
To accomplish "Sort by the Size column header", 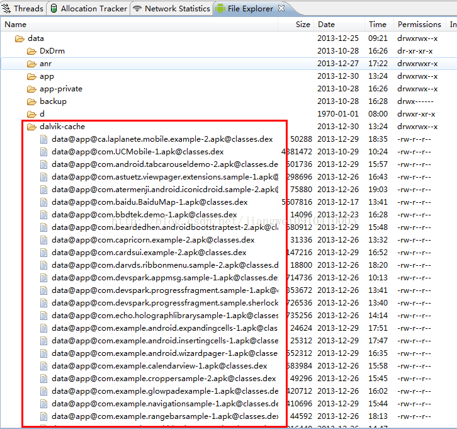I will [296, 25].
